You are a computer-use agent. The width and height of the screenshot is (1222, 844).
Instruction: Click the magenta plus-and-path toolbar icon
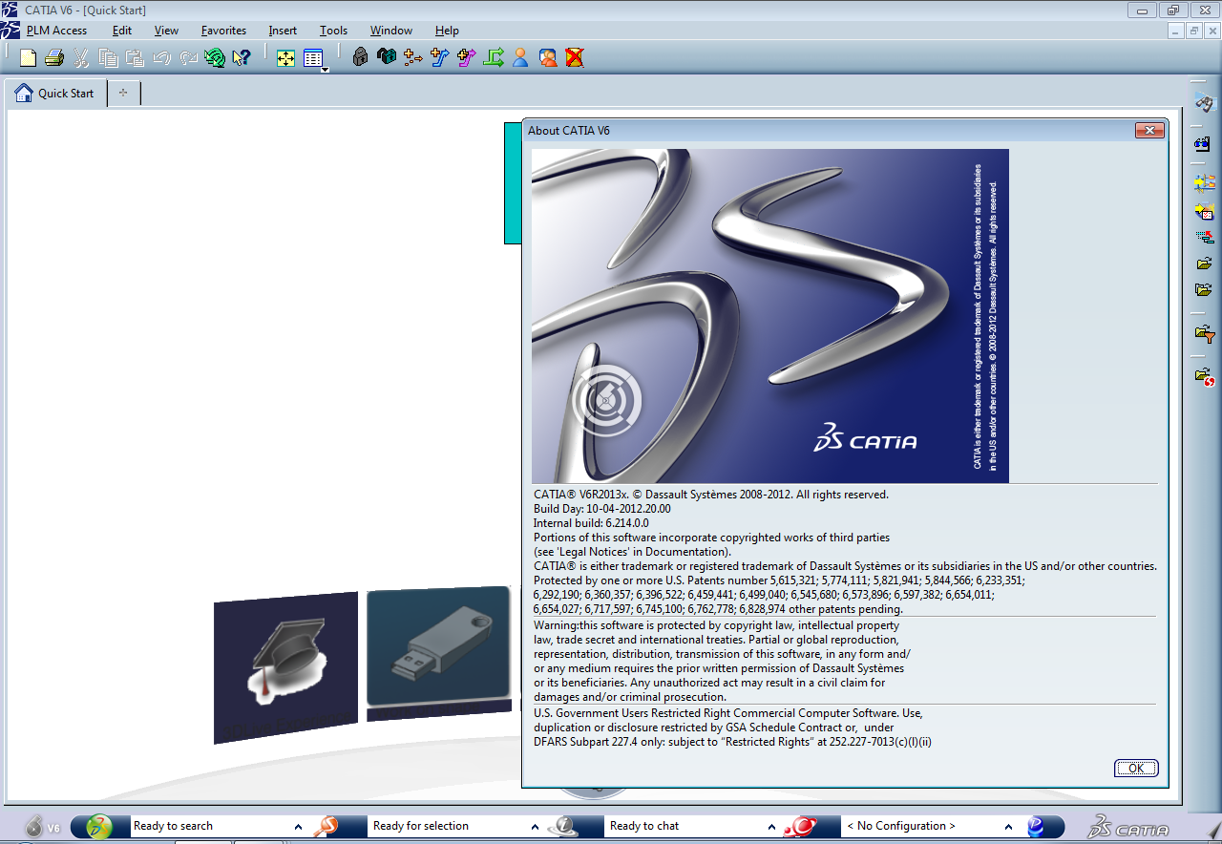click(x=467, y=57)
